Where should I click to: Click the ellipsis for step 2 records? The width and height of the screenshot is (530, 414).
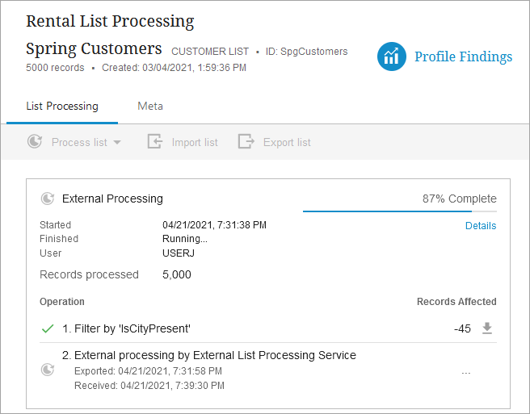[465, 371]
